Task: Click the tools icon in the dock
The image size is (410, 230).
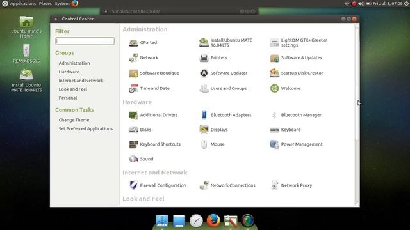Action: (231, 220)
